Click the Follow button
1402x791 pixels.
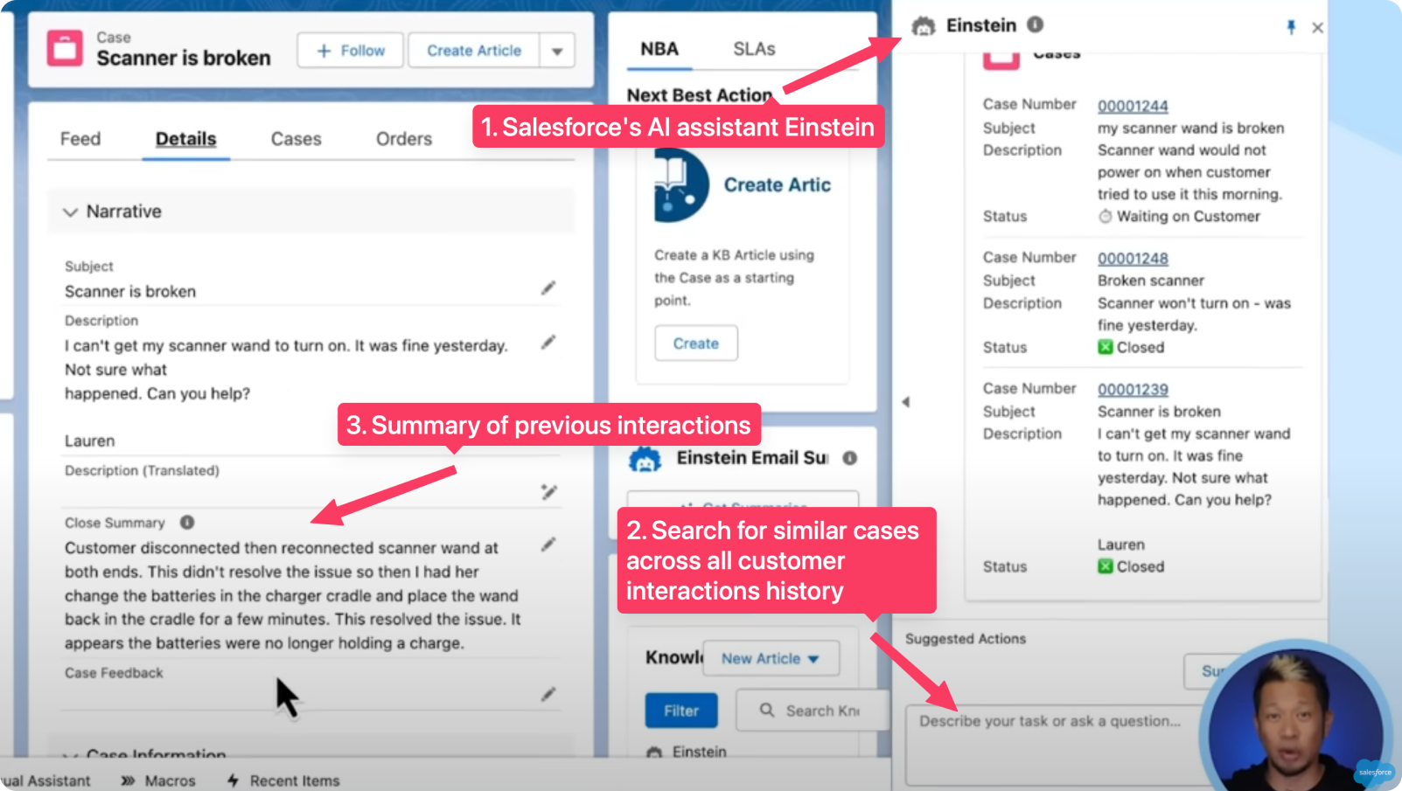pos(351,51)
